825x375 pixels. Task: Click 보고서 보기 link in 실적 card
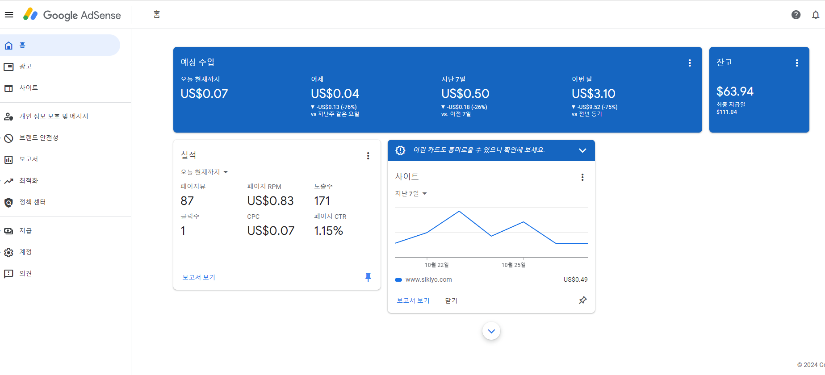[x=199, y=277]
